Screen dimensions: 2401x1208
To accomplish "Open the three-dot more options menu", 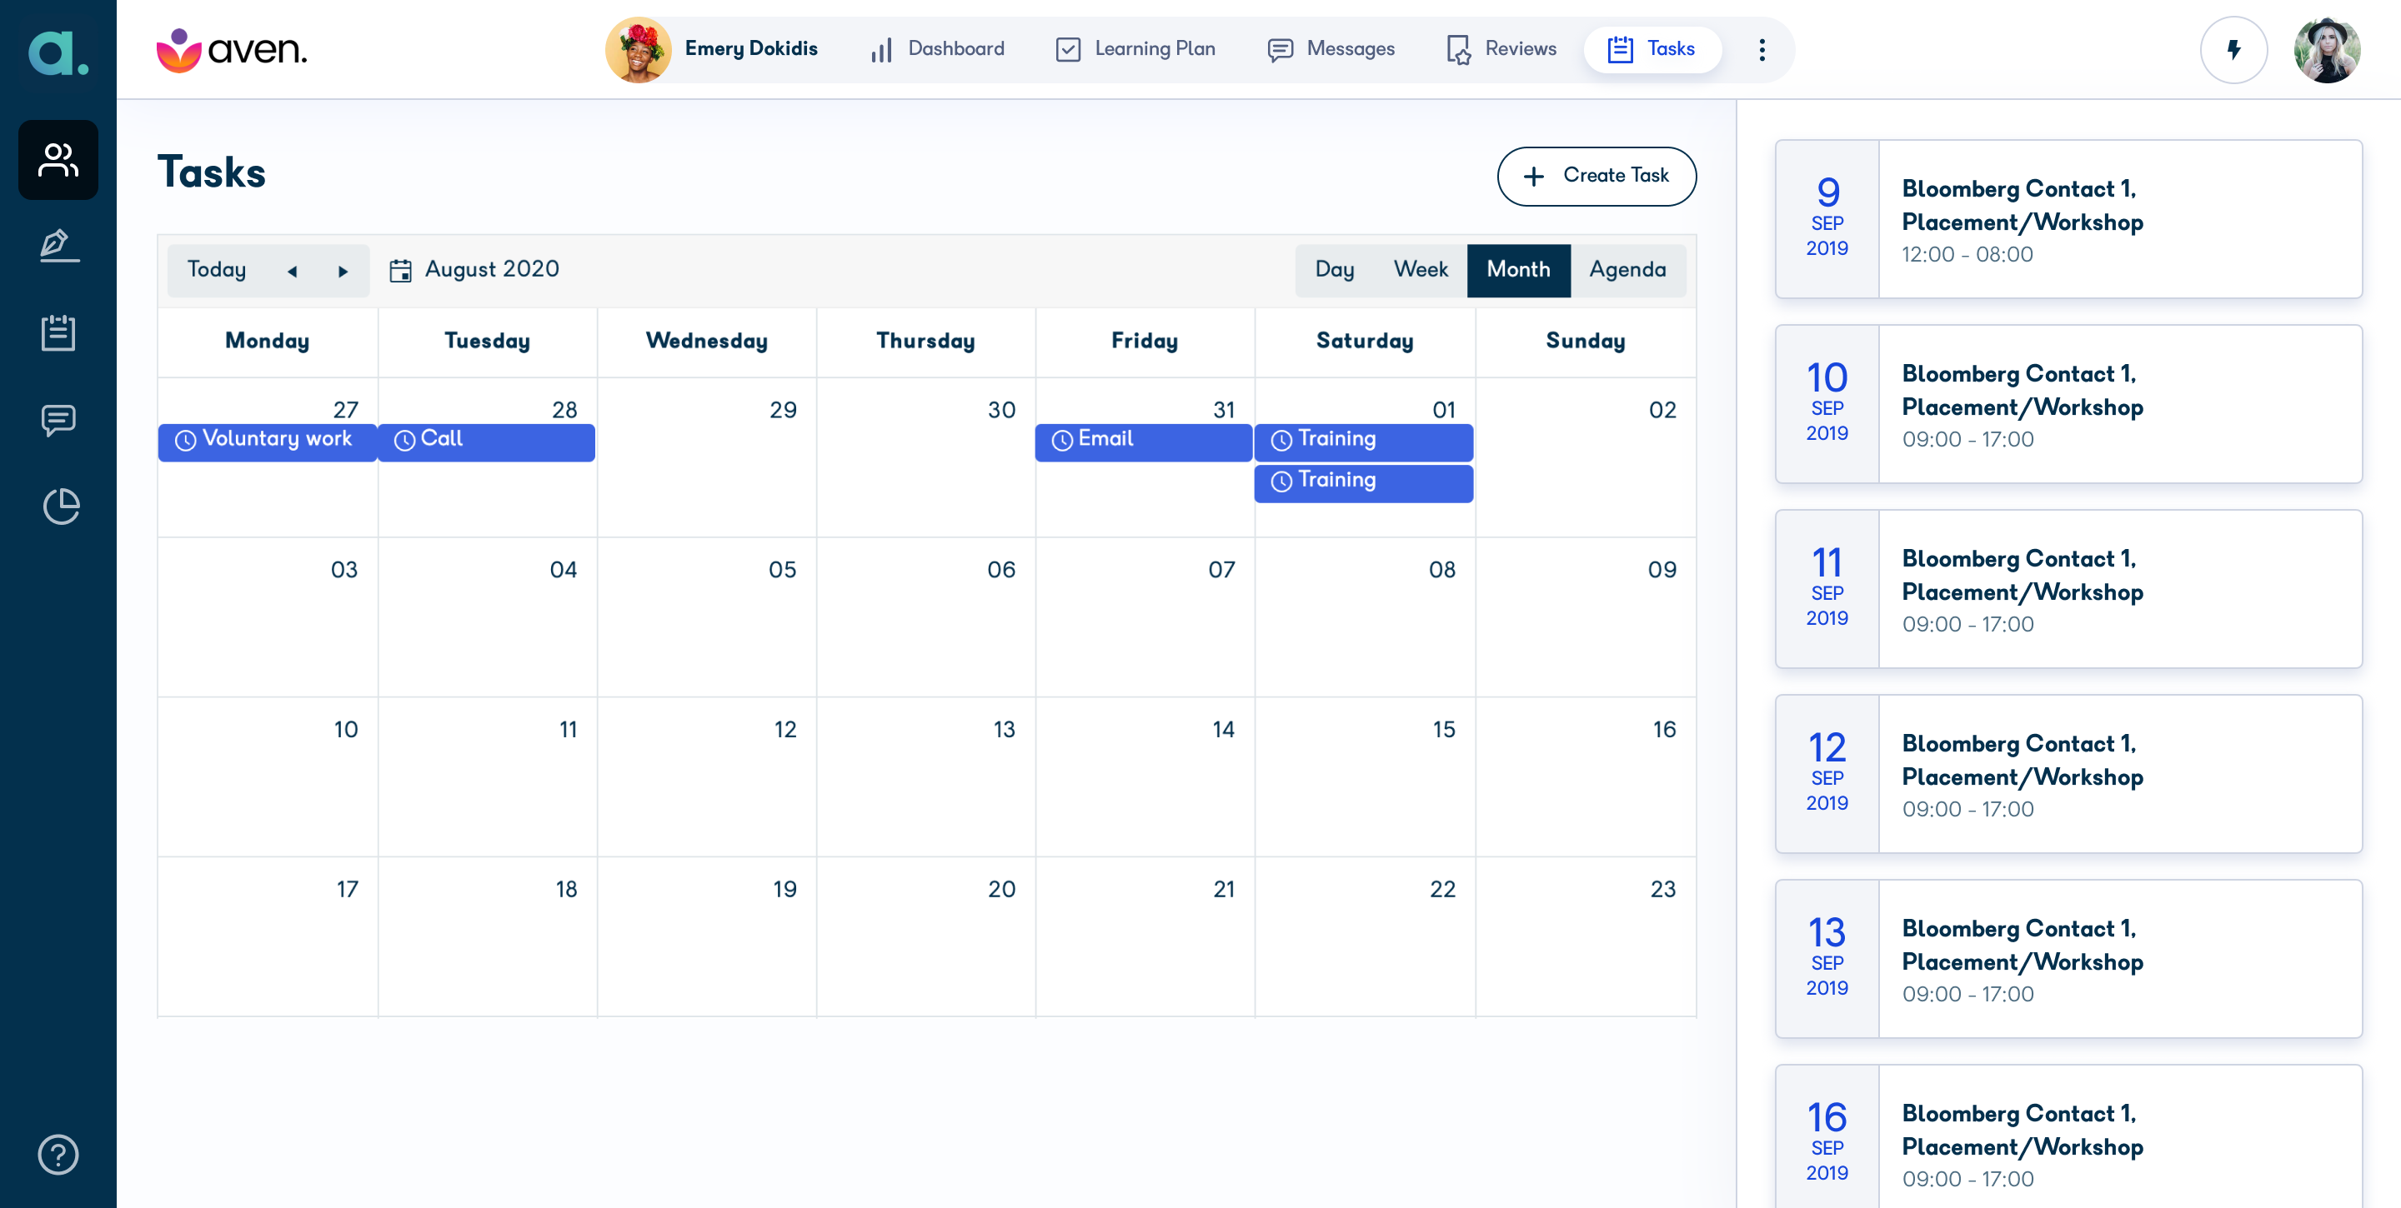I will tap(1761, 49).
